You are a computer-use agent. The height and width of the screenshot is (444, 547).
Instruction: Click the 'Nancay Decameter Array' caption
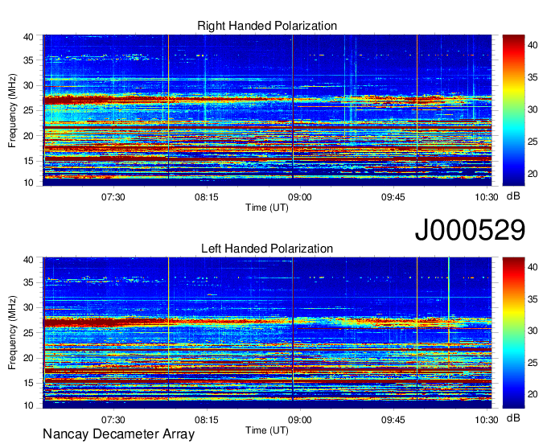118,434
